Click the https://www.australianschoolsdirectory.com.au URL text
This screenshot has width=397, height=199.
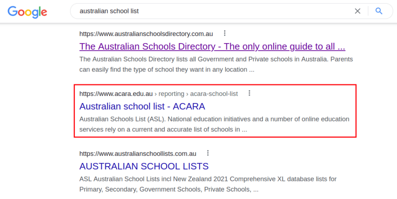coord(146,34)
